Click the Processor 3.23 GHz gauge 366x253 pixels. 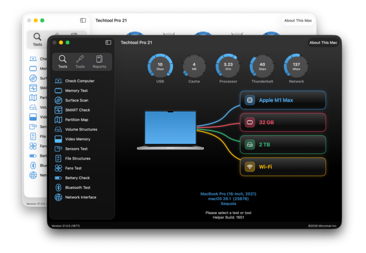tap(228, 66)
